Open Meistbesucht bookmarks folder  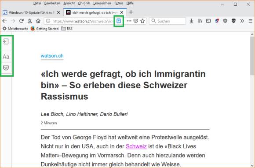point(15,29)
